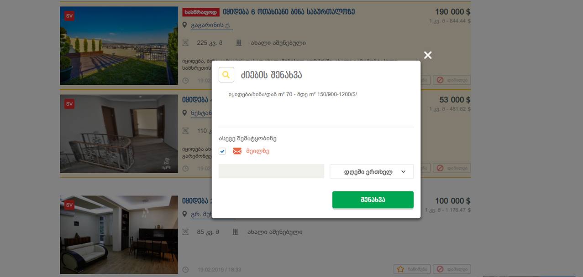Click the green შენახვა save button
Viewport: 583px width, 277px height.
373,200
